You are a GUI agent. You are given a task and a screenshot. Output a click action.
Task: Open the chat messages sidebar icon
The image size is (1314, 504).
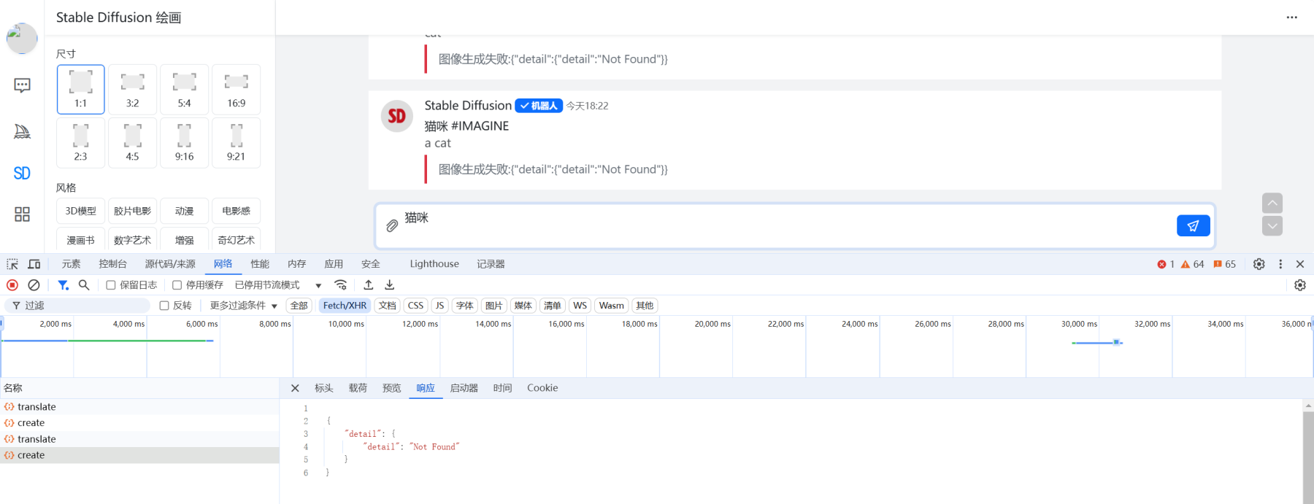coord(22,85)
